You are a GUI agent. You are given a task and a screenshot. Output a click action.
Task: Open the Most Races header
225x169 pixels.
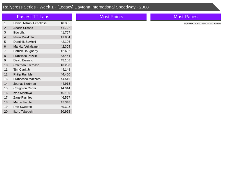[x=185, y=17]
